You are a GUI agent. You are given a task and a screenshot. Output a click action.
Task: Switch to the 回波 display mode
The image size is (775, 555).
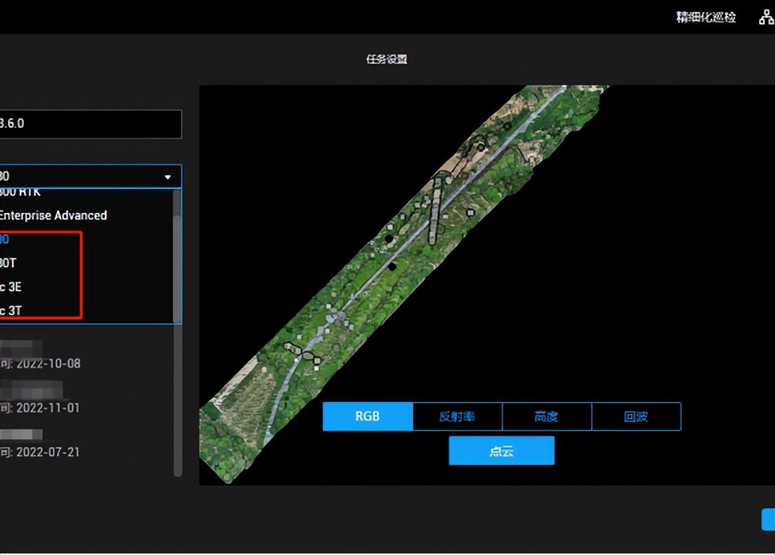(636, 417)
